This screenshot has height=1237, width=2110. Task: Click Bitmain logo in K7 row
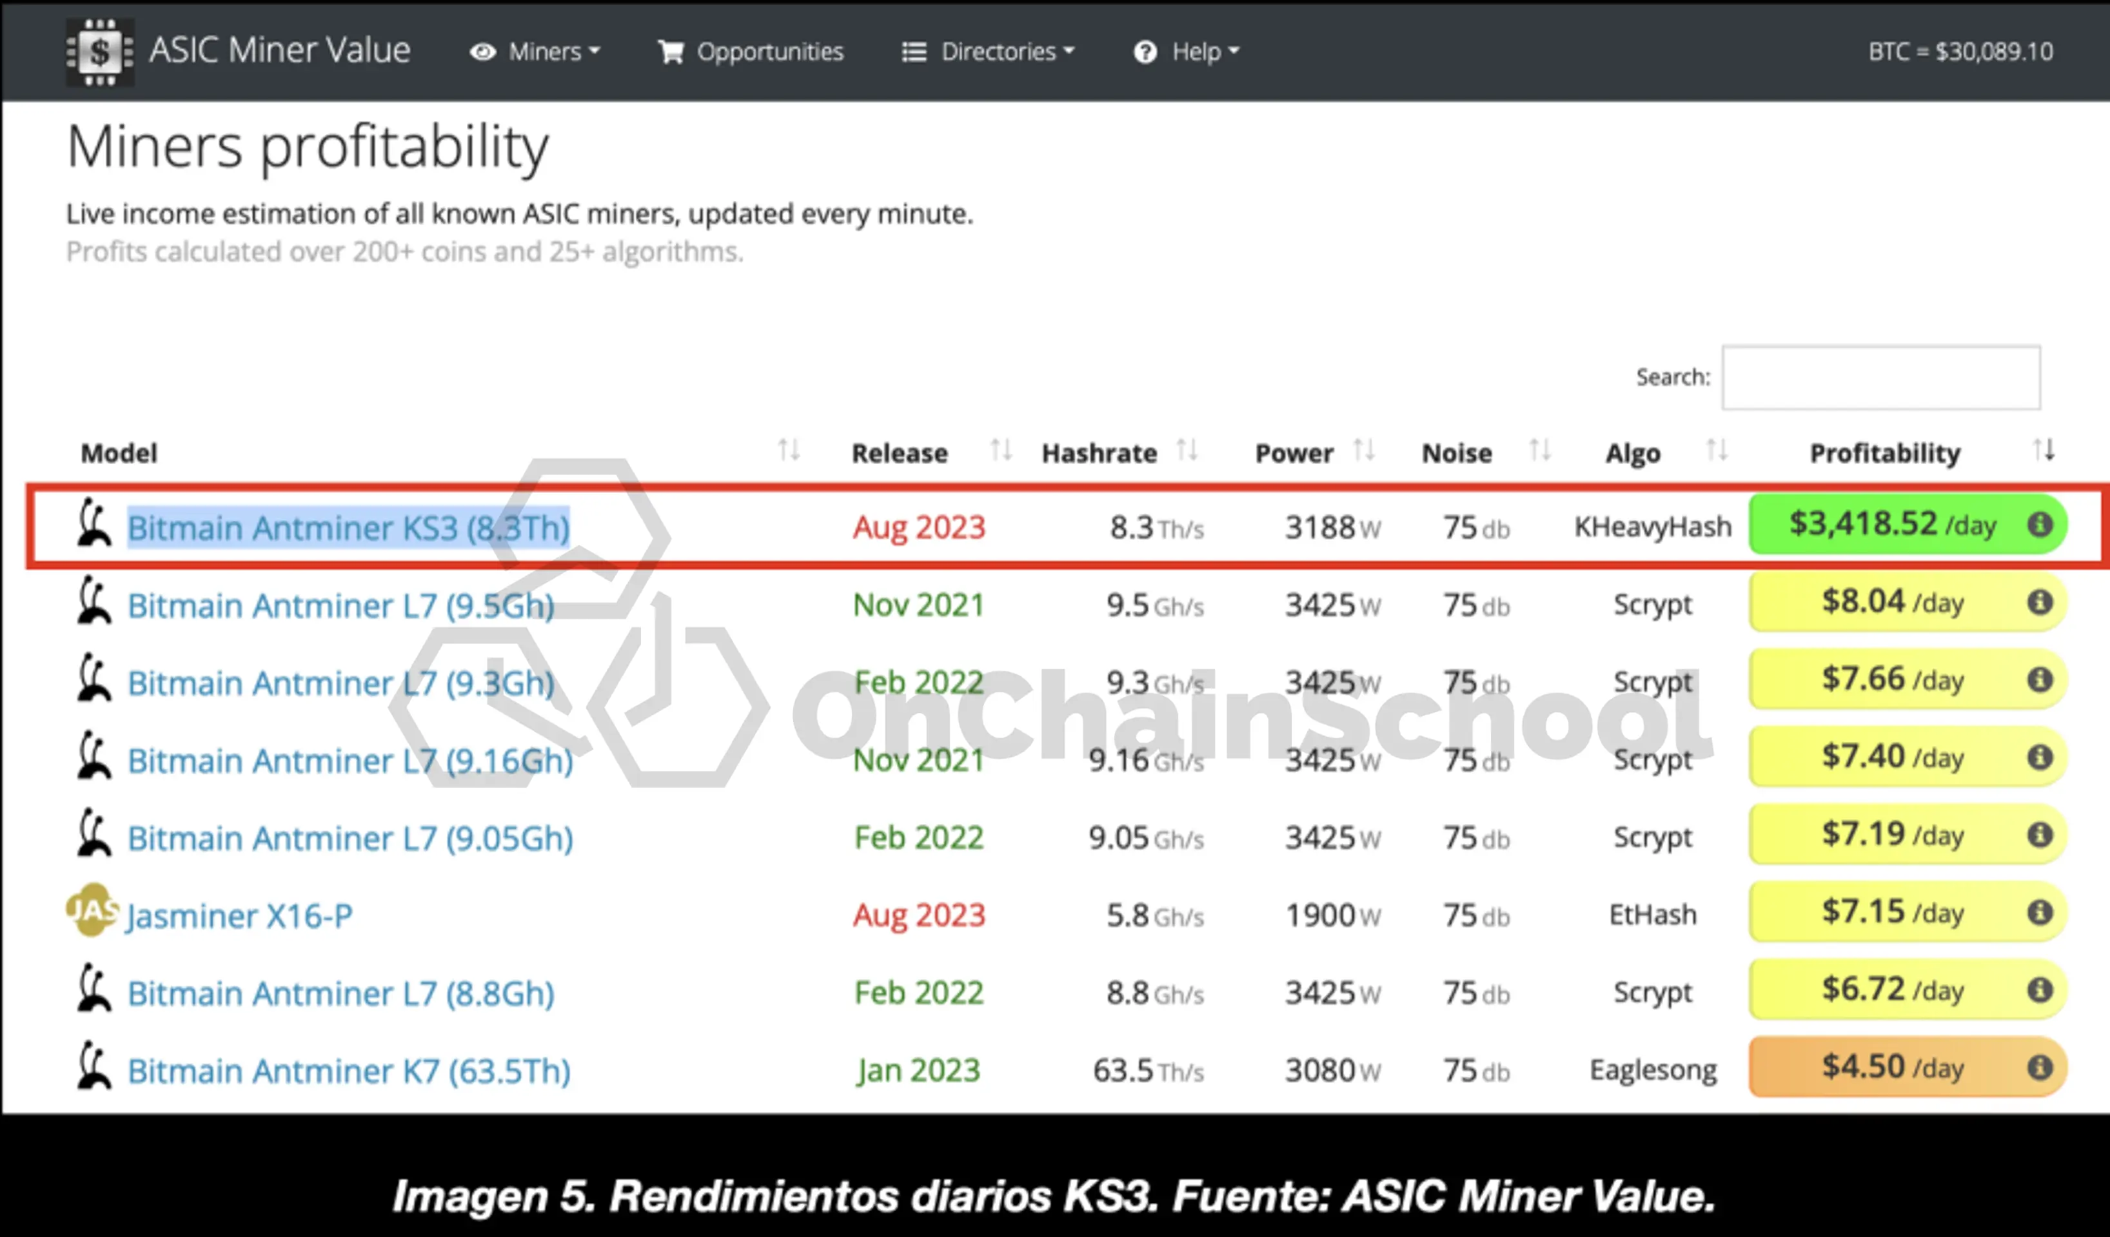click(94, 1065)
